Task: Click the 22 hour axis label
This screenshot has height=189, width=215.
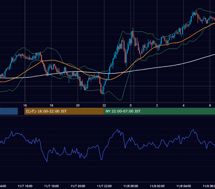Action: [x=104, y=106]
